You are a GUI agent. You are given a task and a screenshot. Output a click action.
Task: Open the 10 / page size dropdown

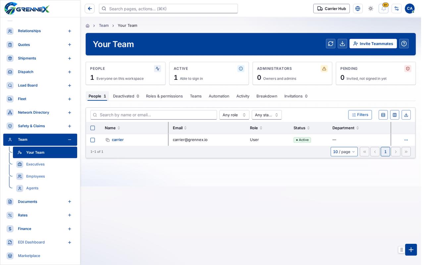[x=344, y=152]
